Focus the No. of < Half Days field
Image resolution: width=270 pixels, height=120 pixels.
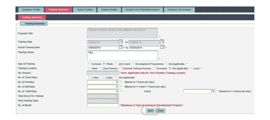(103, 91)
